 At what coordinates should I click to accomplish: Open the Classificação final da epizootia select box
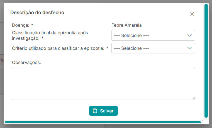(153, 35)
